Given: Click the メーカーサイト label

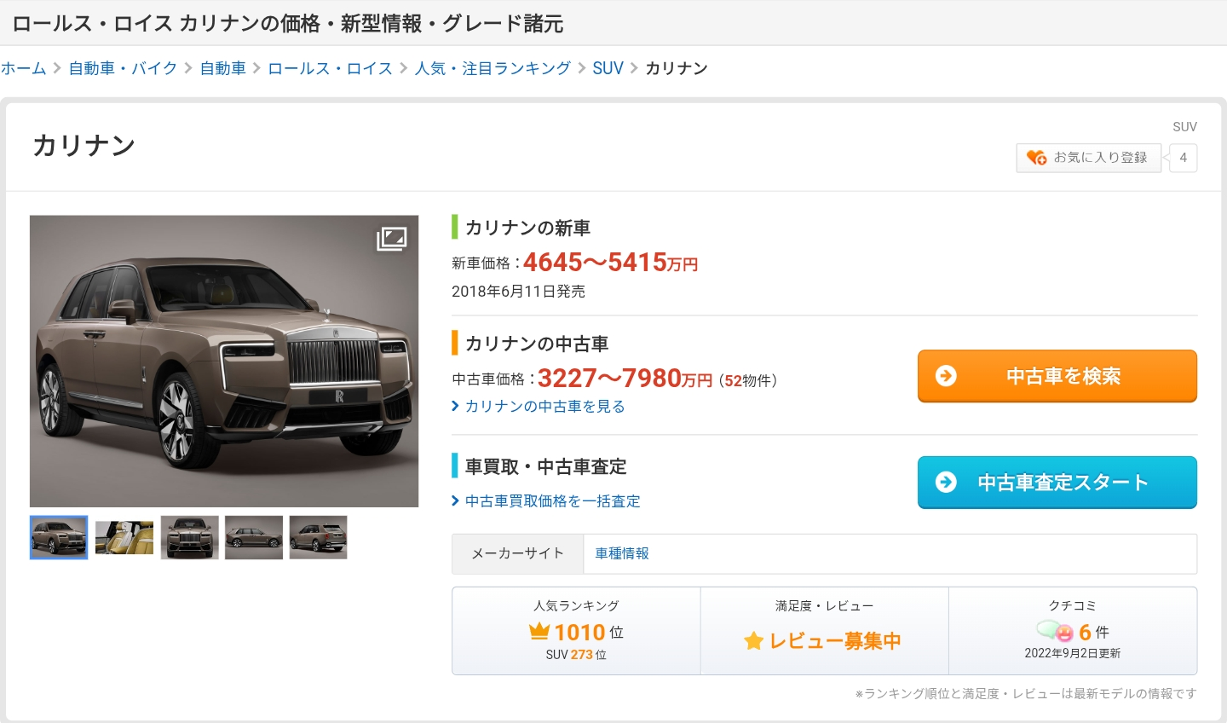Looking at the screenshot, I should [518, 553].
